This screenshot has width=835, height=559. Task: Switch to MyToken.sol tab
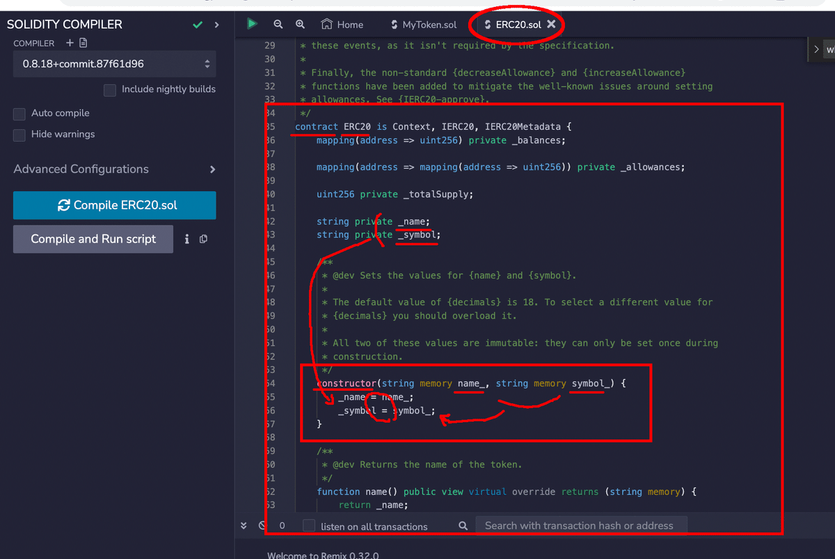[424, 24]
